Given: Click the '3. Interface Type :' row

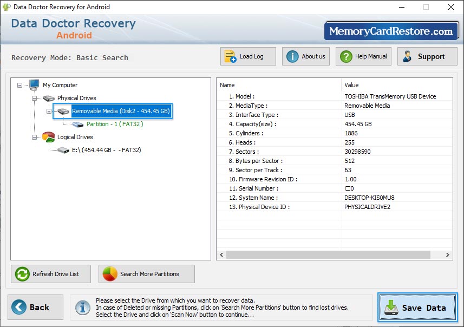Looking at the screenshot, I should [x=335, y=115].
